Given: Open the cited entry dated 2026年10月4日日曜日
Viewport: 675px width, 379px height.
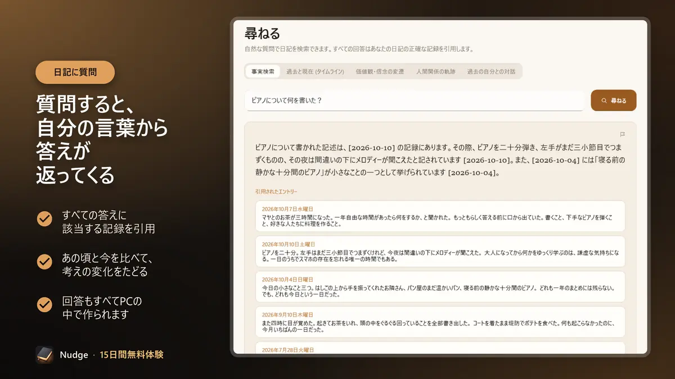Looking at the screenshot, I should pyautogui.click(x=440, y=287).
